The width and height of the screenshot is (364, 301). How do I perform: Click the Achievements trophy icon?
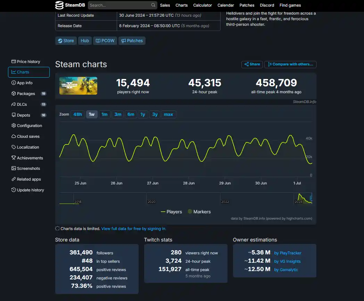coord(14,158)
